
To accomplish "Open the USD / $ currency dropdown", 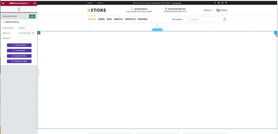I will [x=101, y=3].
